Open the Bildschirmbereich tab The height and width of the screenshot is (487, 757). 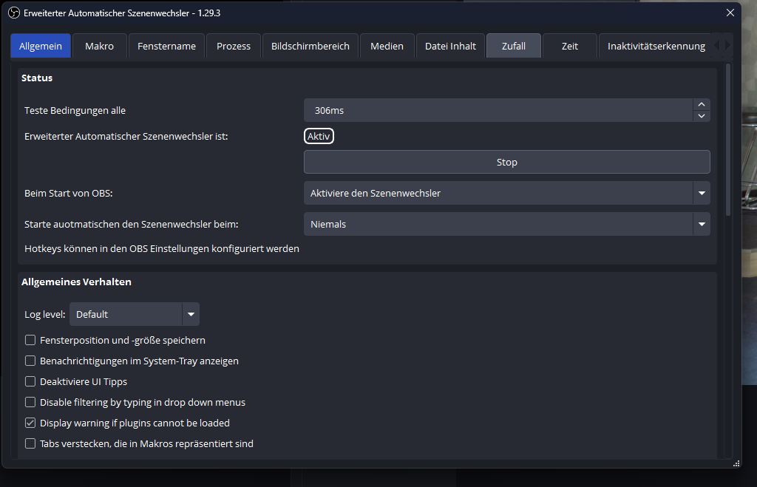pyautogui.click(x=310, y=46)
